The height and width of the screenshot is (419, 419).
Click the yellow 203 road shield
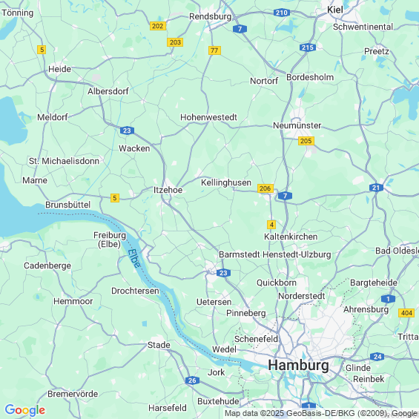click(x=175, y=42)
